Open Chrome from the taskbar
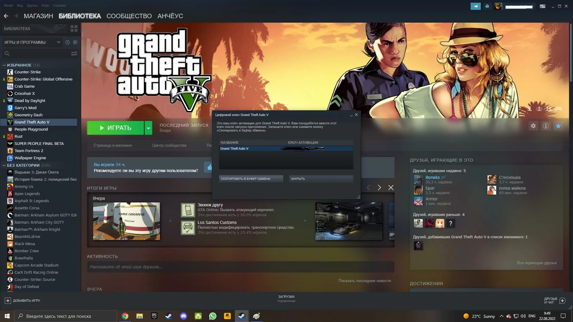The width and height of the screenshot is (573, 322). (x=125, y=316)
